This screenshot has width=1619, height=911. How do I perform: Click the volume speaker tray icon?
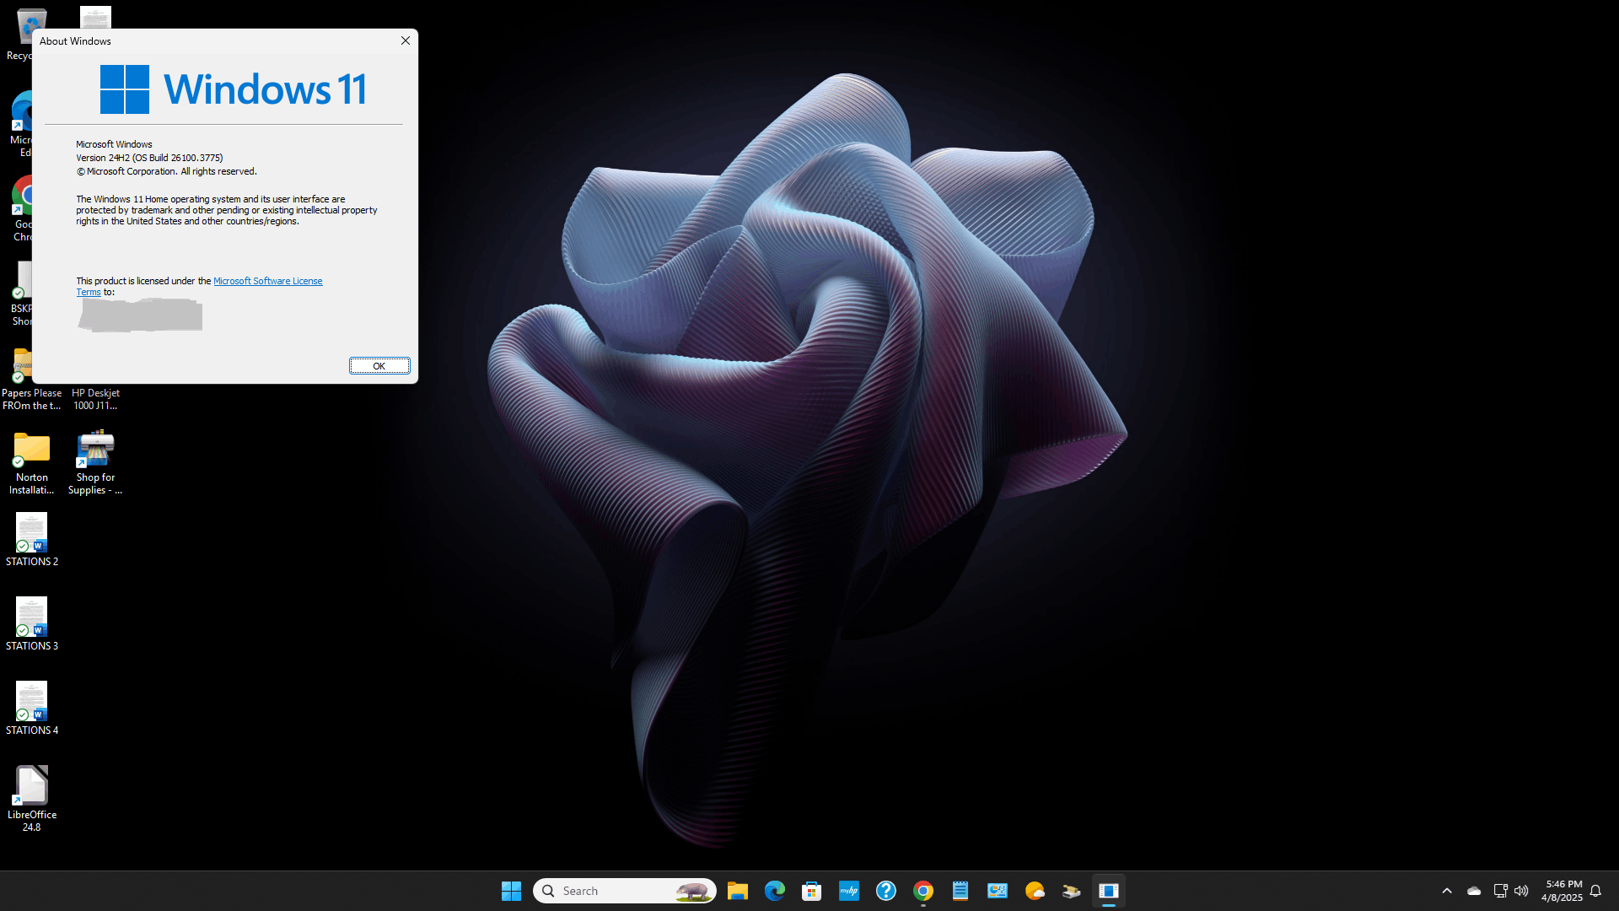pos(1521,891)
